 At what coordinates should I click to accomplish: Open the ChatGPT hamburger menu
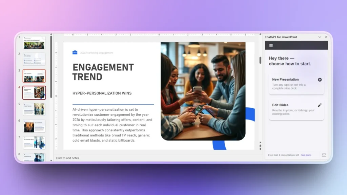271,45
